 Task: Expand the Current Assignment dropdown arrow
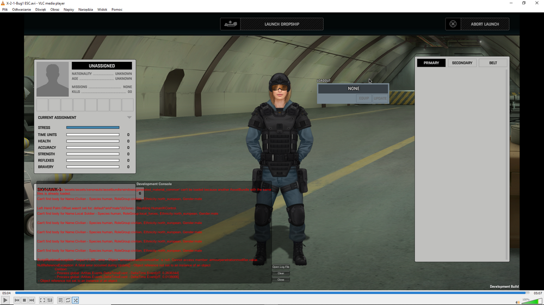[129, 118]
